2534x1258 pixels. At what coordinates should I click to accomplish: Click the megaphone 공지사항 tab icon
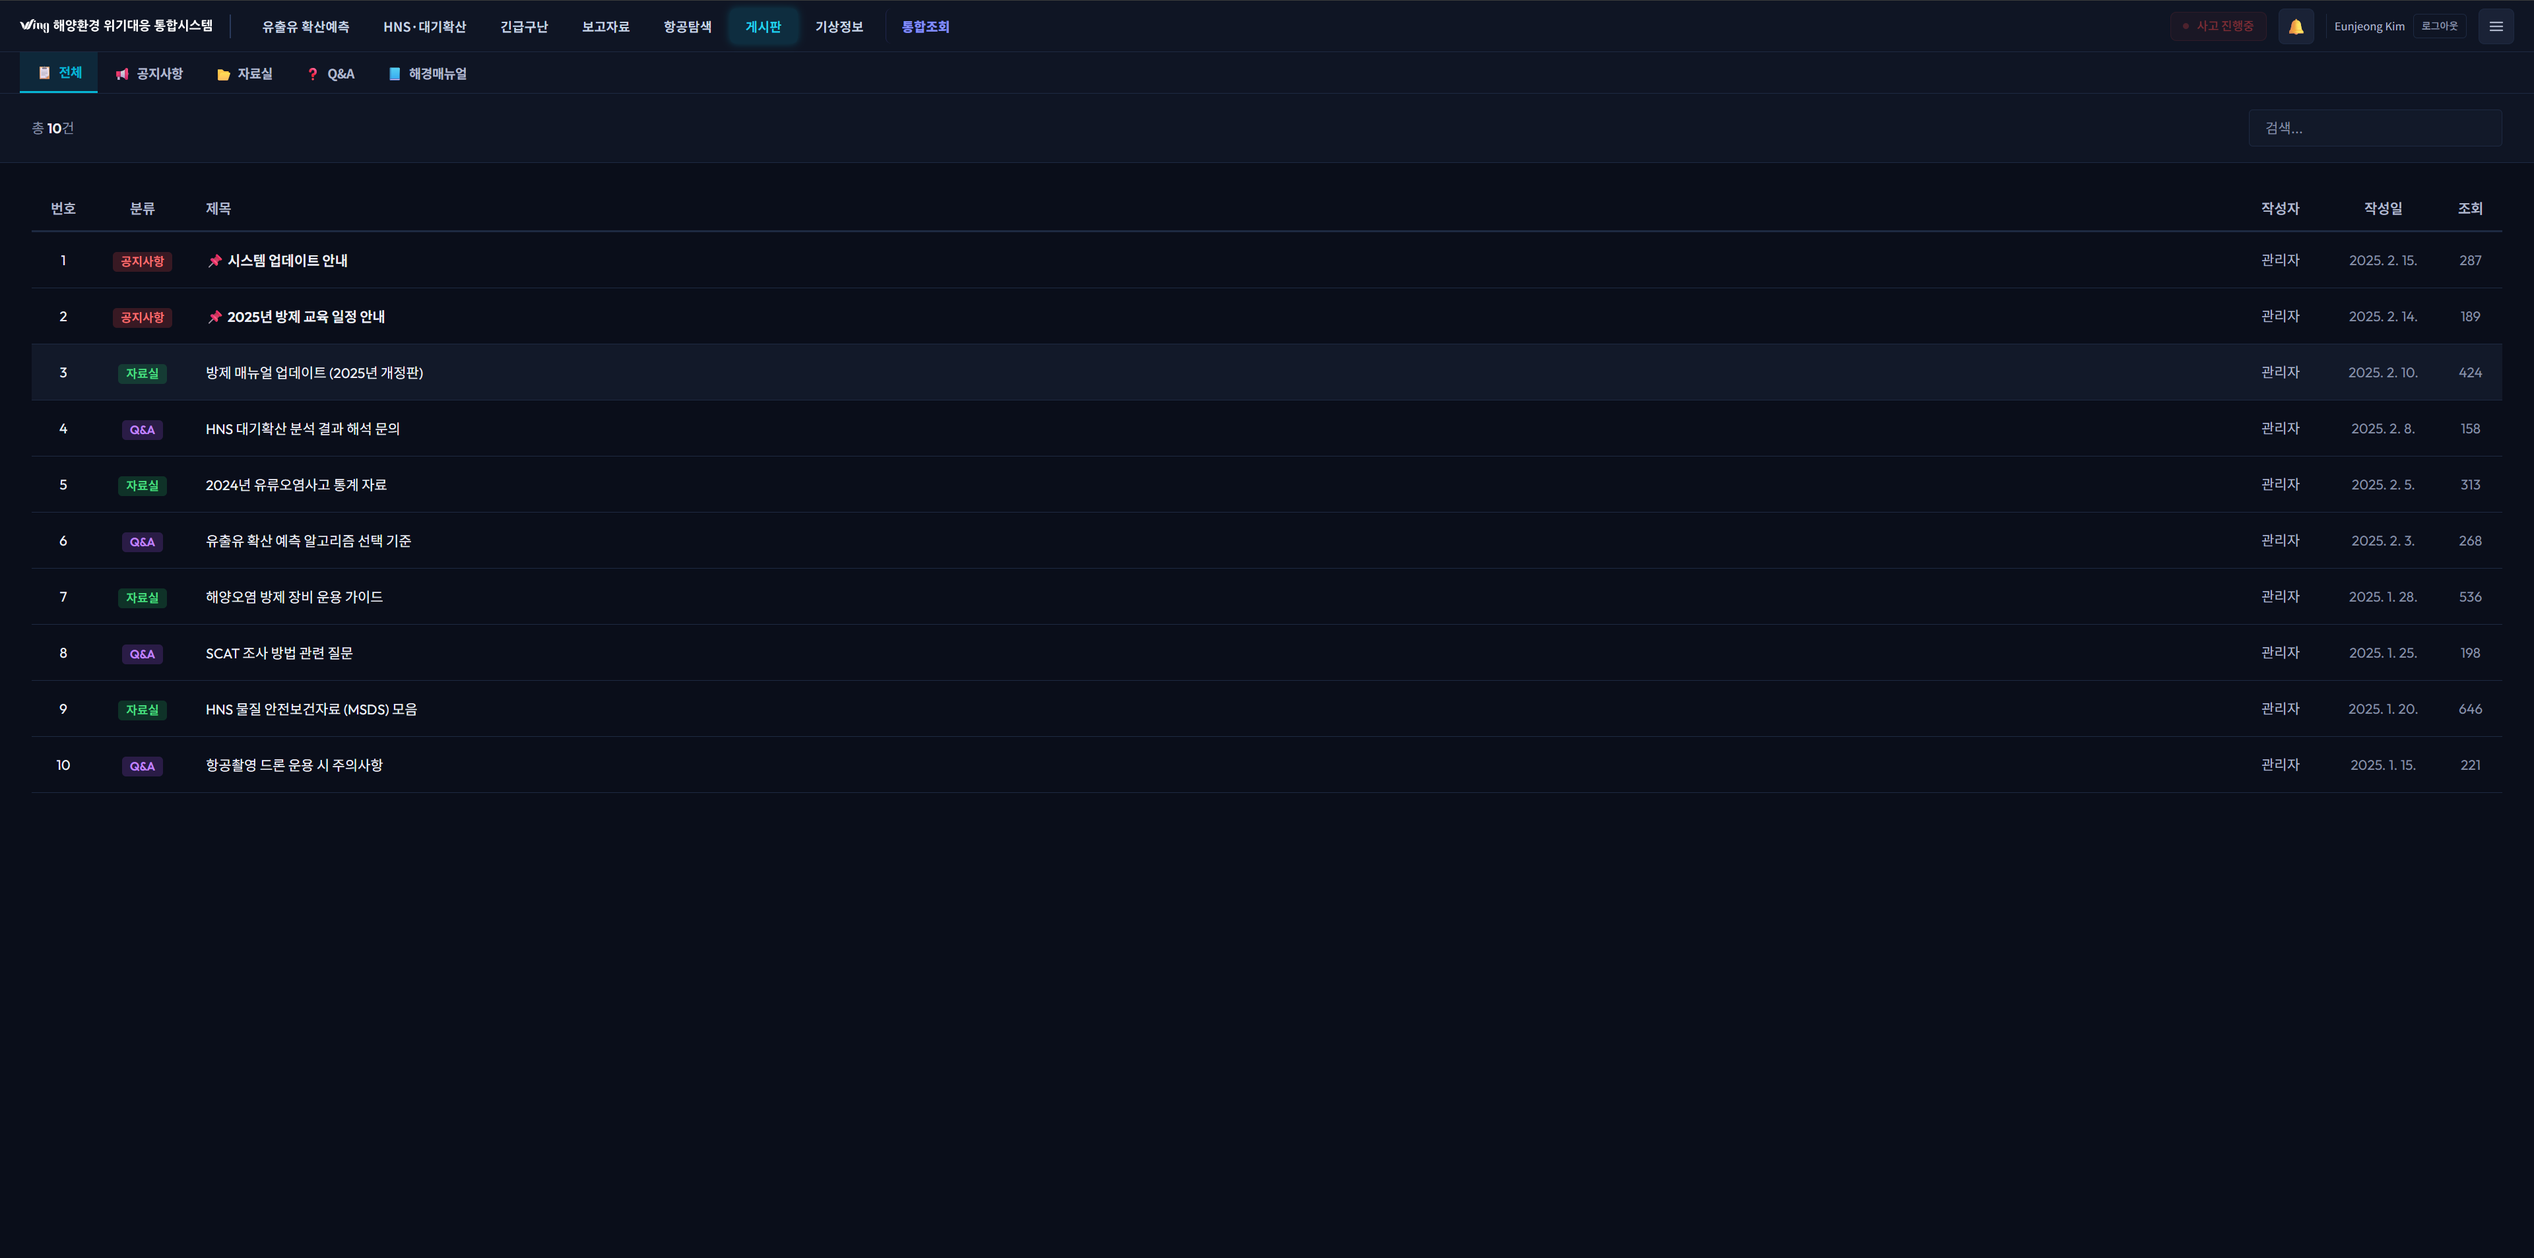click(x=122, y=75)
